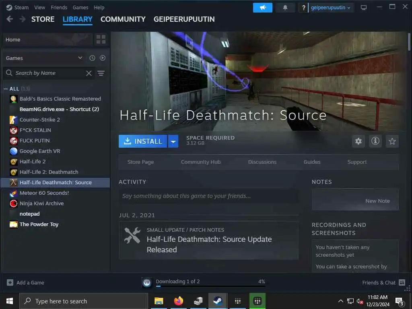Click the download progress bar
The image size is (412, 309).
211,286
